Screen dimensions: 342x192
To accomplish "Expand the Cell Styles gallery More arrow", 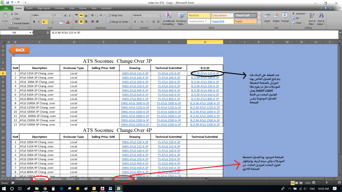I will point(259,23).
